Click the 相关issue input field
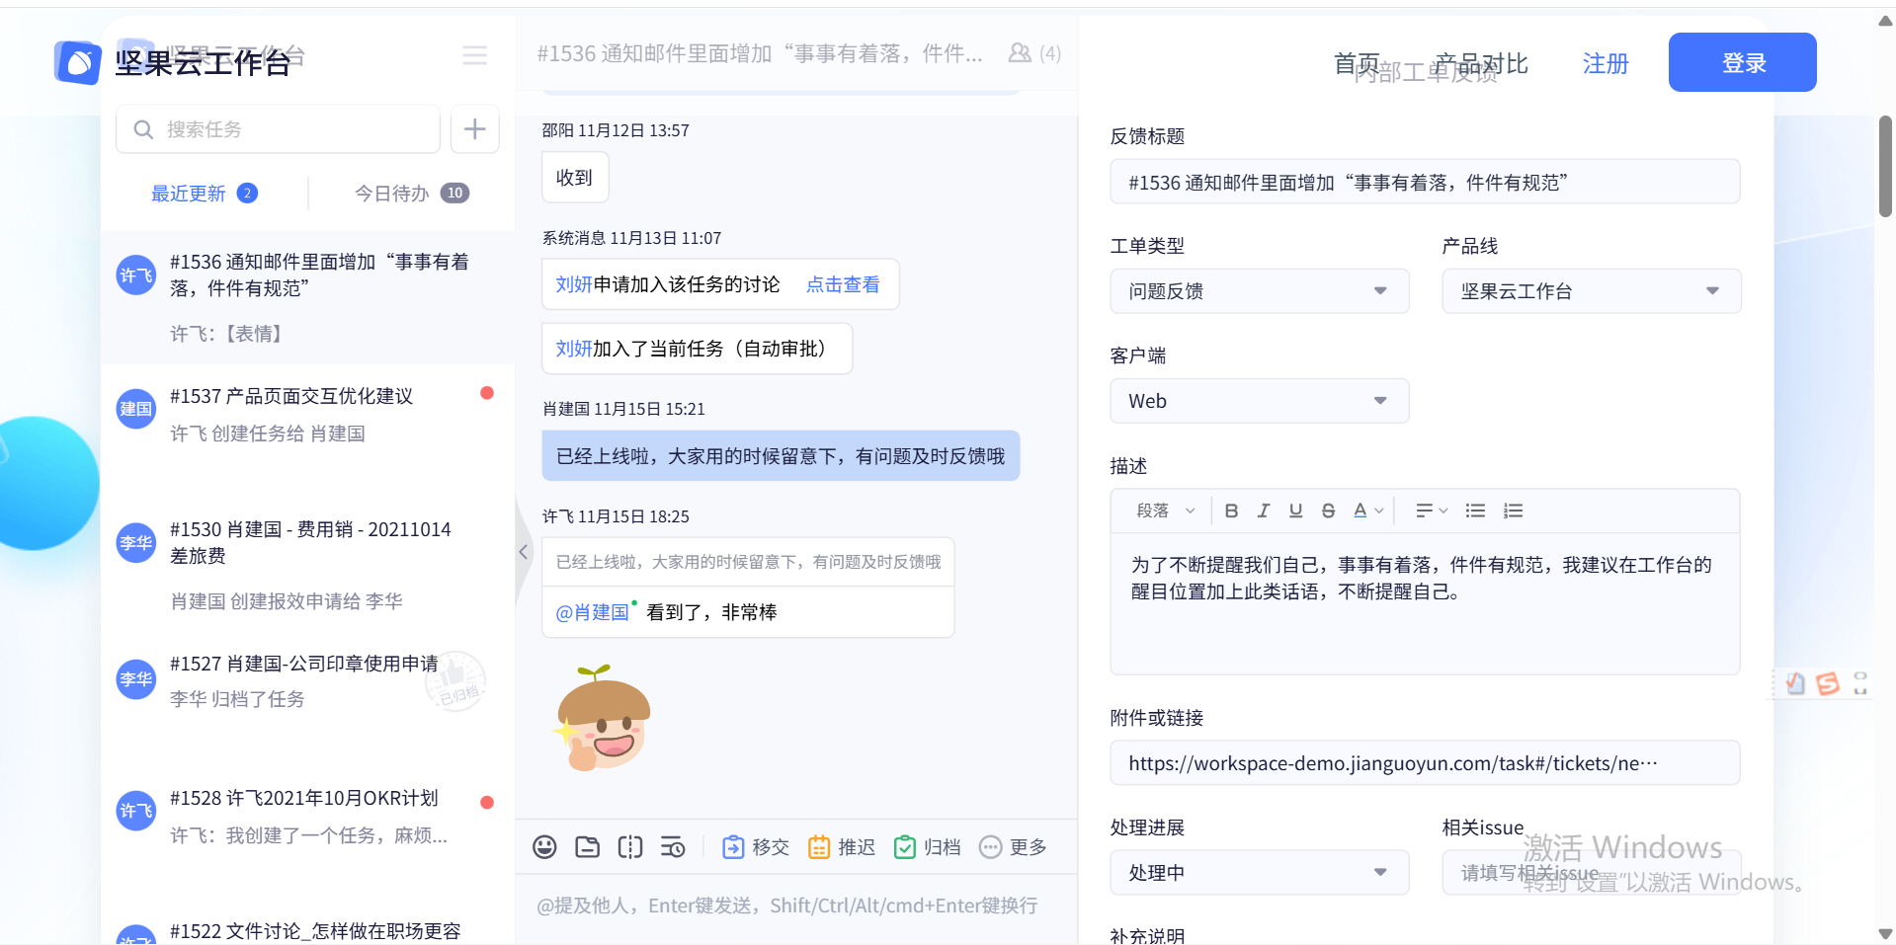1896x945 pixels. point(1591,873)
